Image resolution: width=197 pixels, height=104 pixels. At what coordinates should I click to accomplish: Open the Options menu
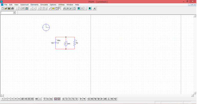(53, 5)
